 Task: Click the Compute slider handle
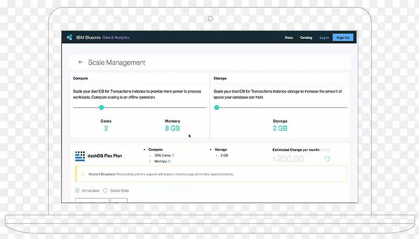tap(101, 107)
